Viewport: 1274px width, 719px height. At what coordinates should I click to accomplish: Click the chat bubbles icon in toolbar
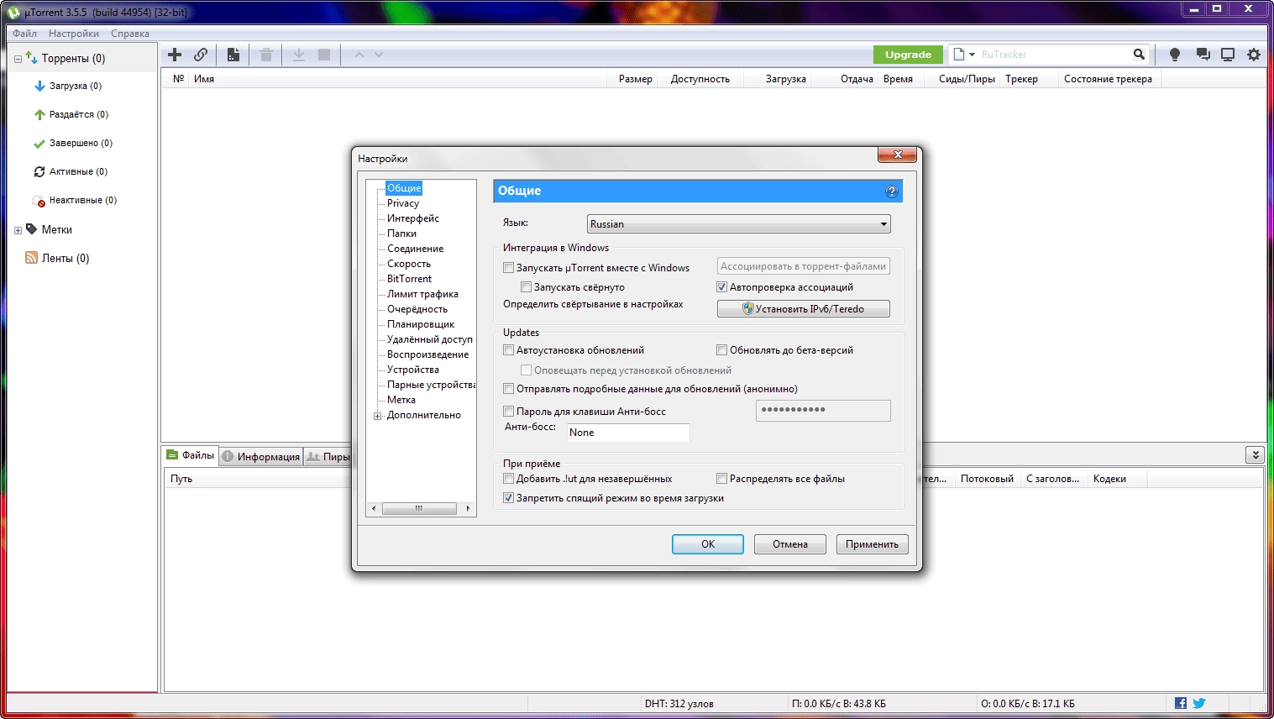1203,55
